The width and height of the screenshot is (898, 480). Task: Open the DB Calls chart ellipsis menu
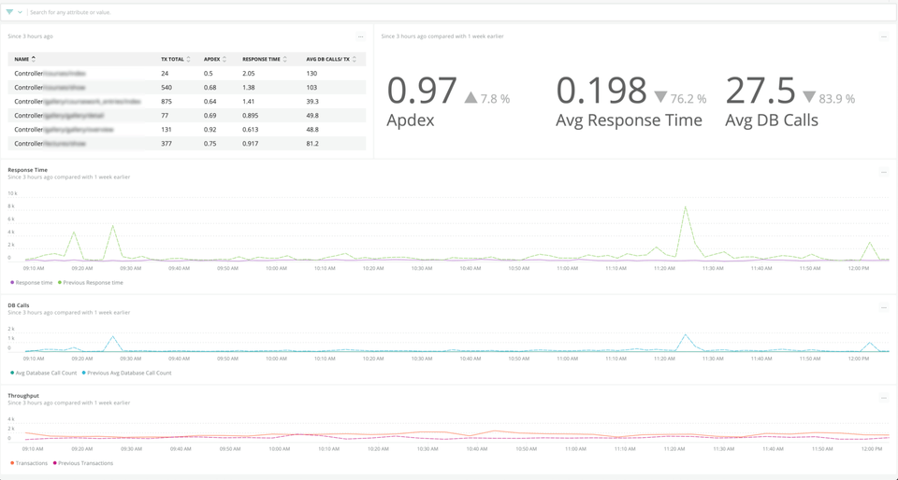coord(884,307)
